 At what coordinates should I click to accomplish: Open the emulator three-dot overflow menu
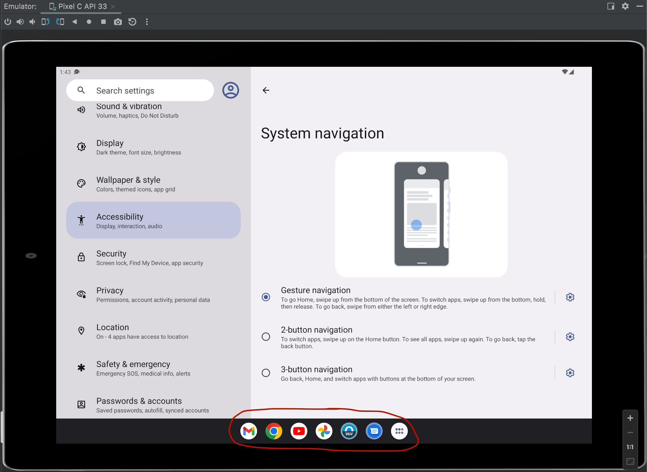click(147, 22)
